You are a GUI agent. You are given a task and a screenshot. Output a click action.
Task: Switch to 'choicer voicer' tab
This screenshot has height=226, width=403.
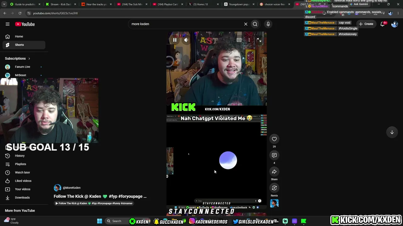pos(274,4)
